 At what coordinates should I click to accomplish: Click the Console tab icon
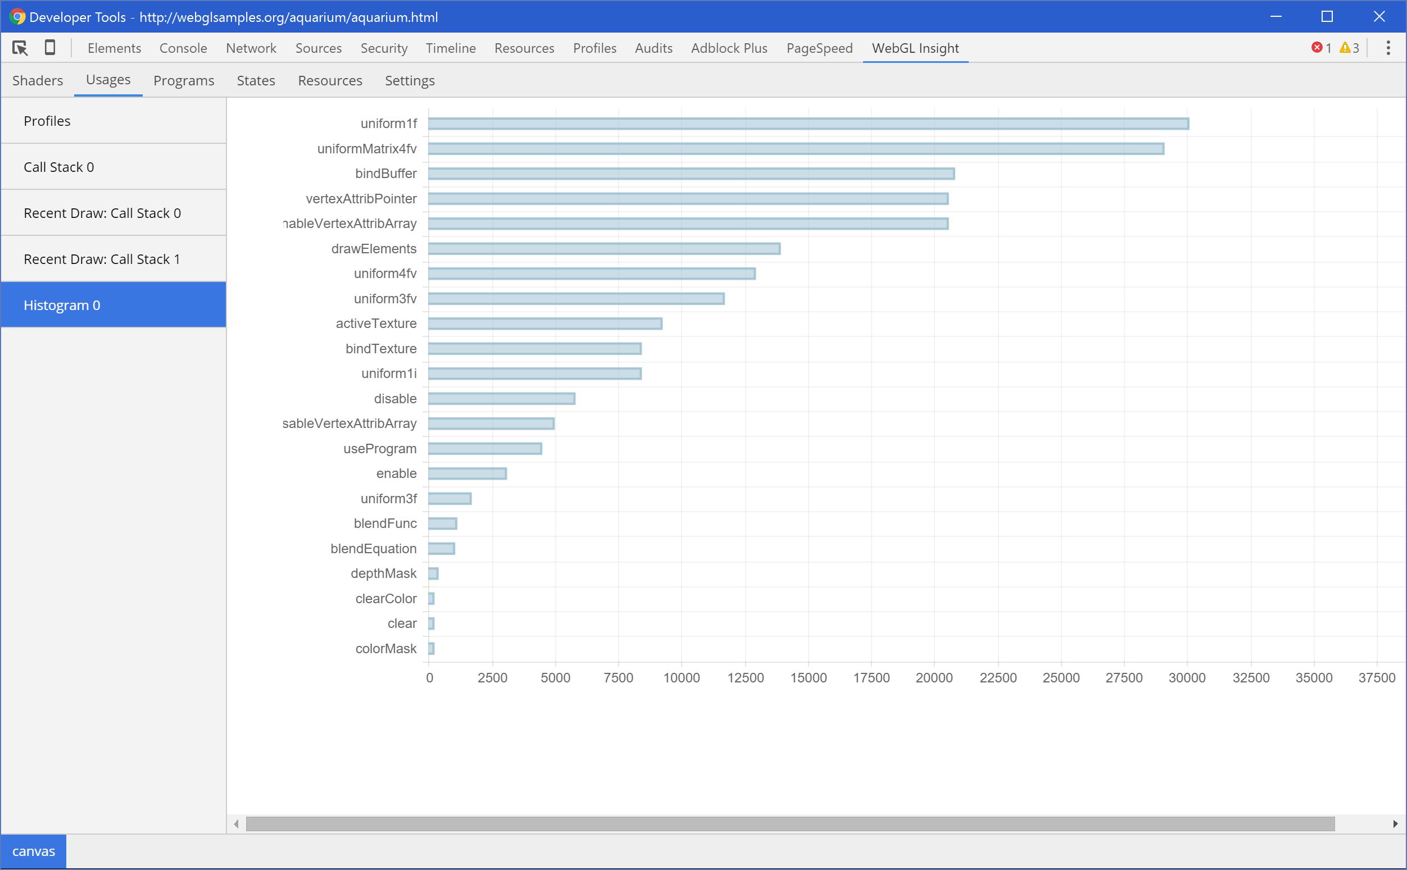182,47
